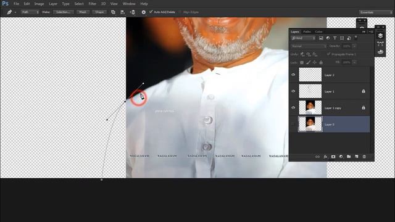
Task: Click the Make Selection button
Action: point(64,12)
